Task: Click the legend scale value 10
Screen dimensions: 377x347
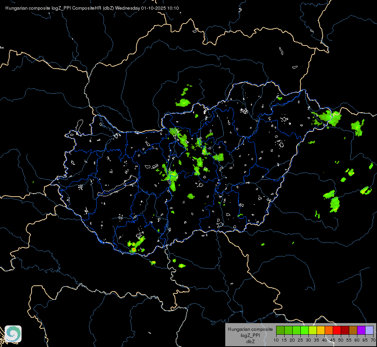Action: (x=276, y=340)
